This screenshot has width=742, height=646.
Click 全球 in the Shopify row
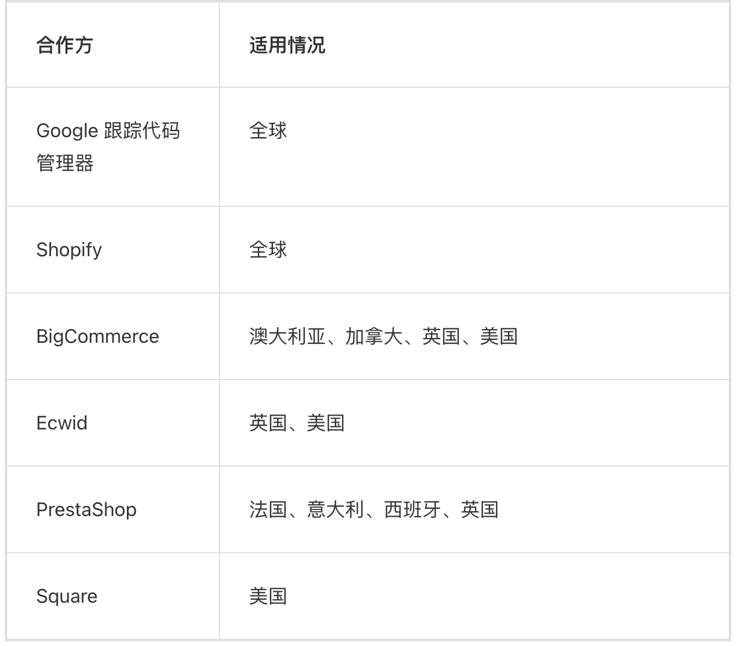pos(268,250)
